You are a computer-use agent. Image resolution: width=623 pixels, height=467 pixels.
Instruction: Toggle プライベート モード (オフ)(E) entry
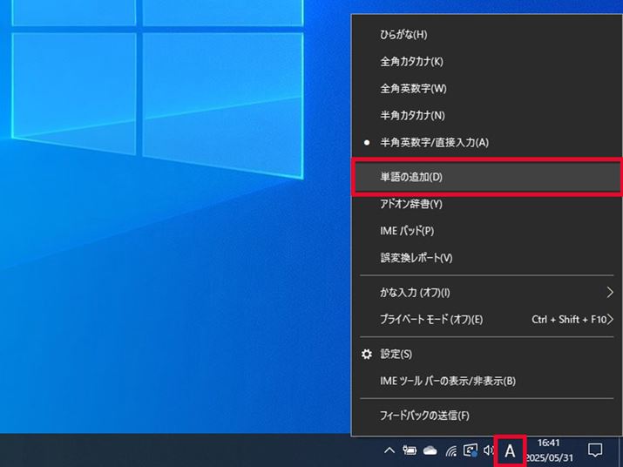(x=431, y=319)
